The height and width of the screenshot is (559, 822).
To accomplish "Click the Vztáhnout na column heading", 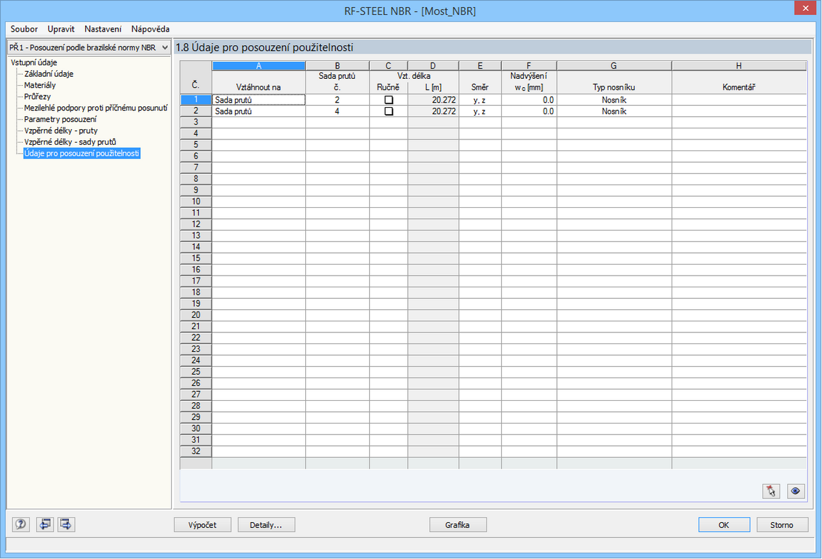I will [259, 86].
